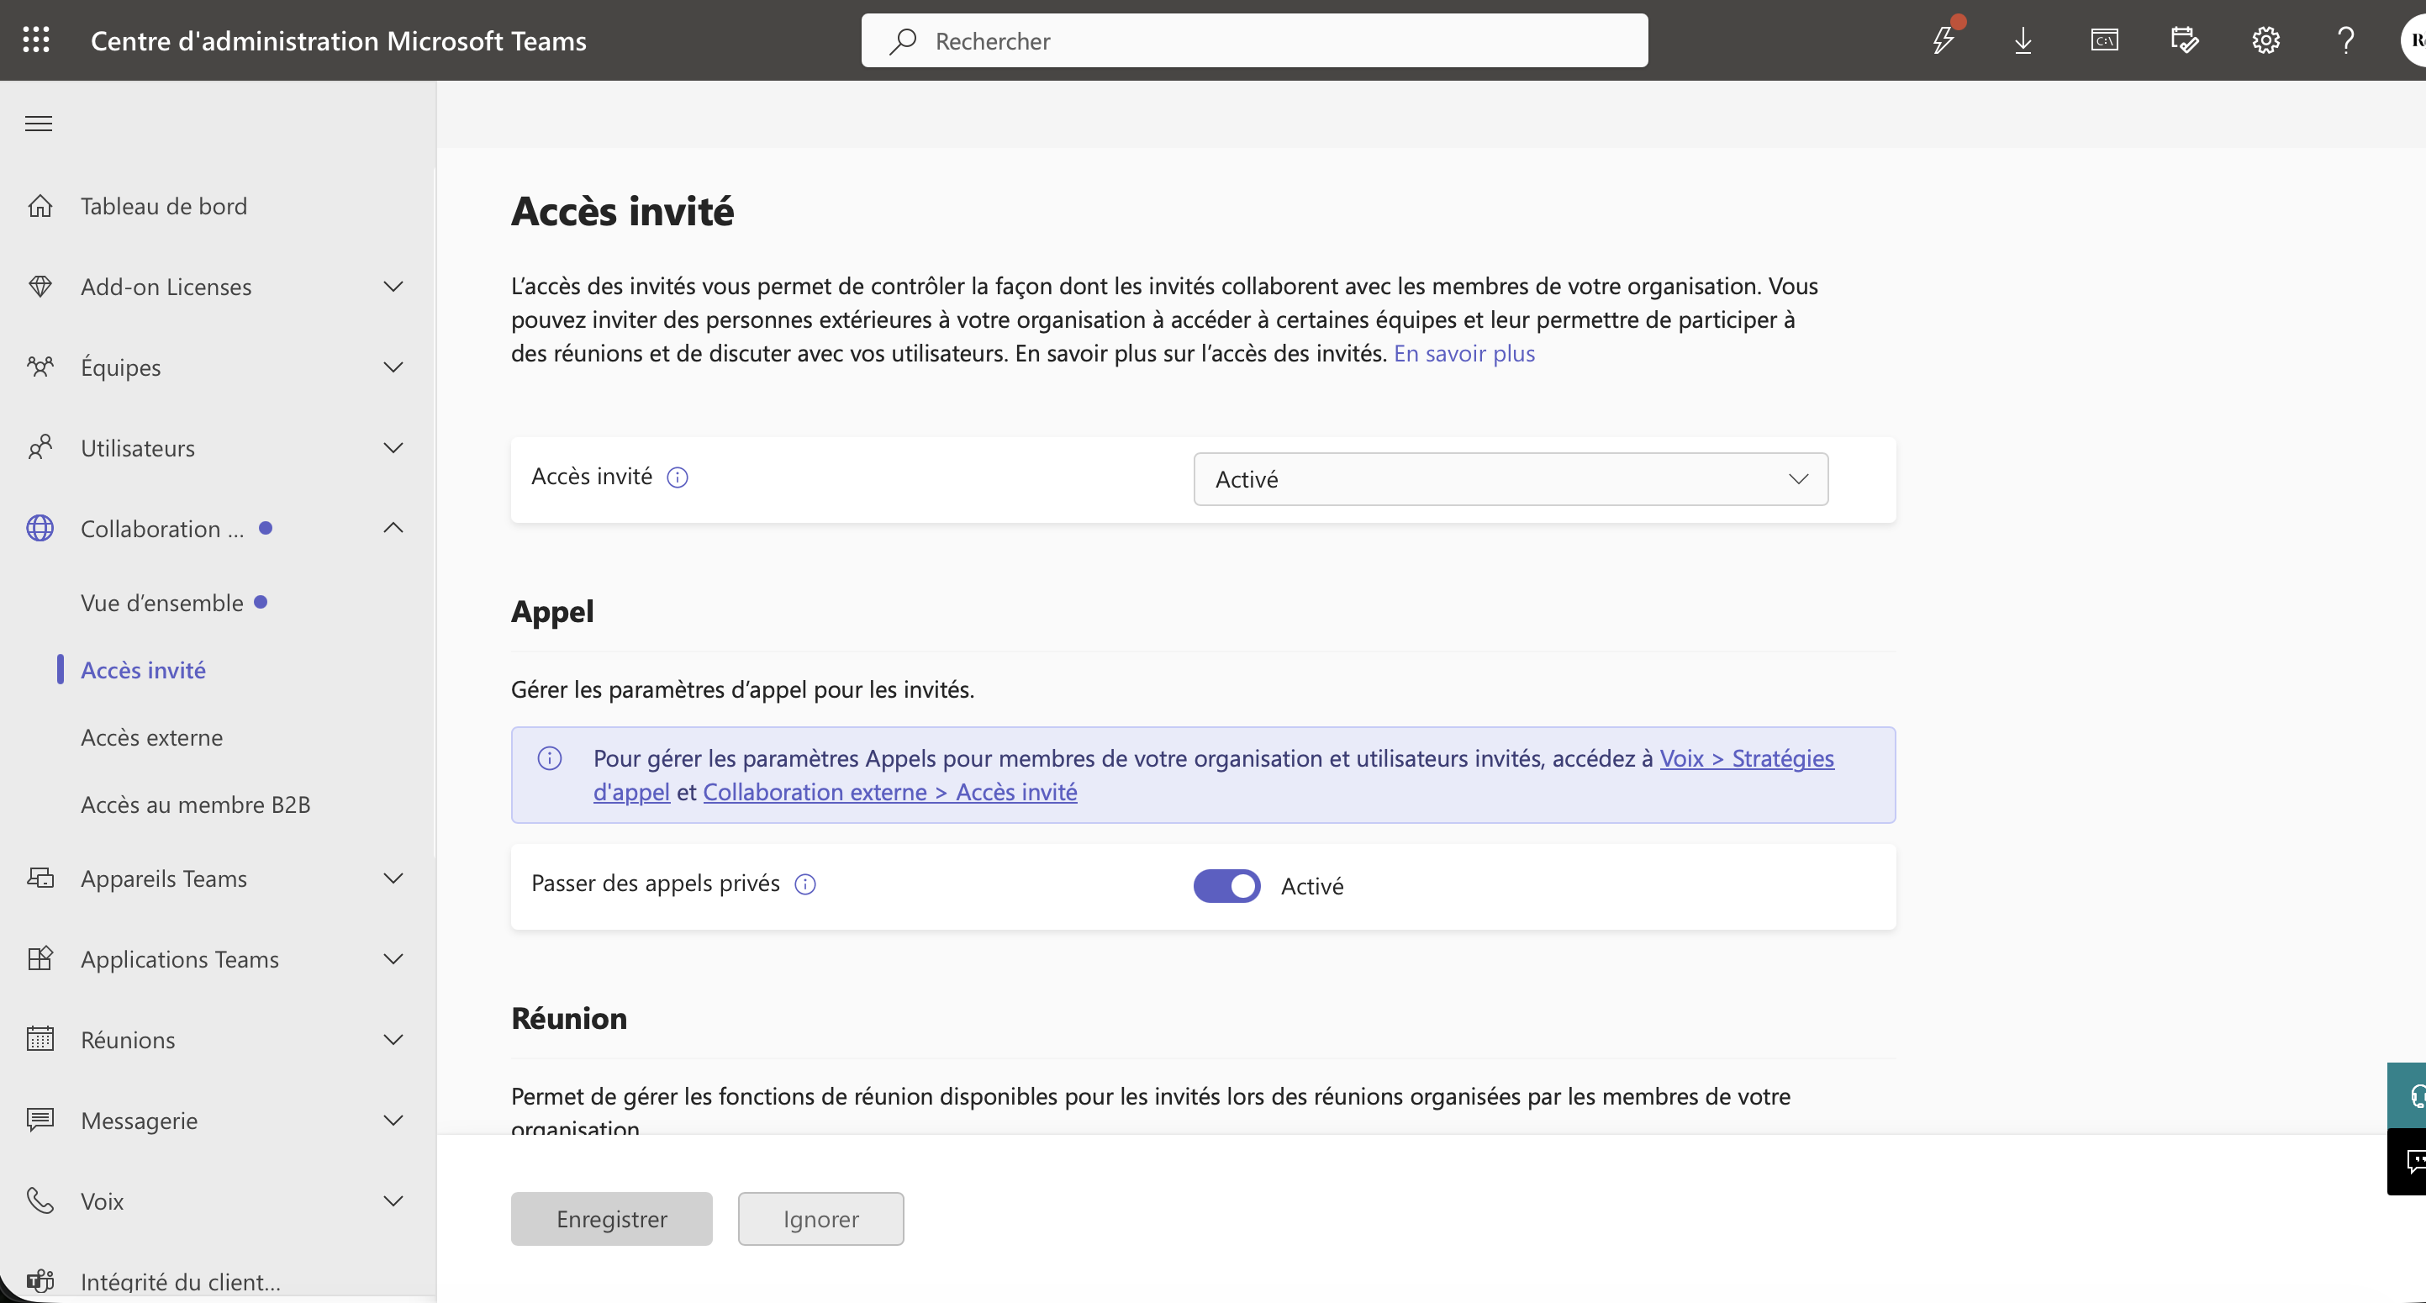Open Accès externe page
The height and width of the screenshot is (1303, 2426).
pyautogui.click(x=151, y=737)
